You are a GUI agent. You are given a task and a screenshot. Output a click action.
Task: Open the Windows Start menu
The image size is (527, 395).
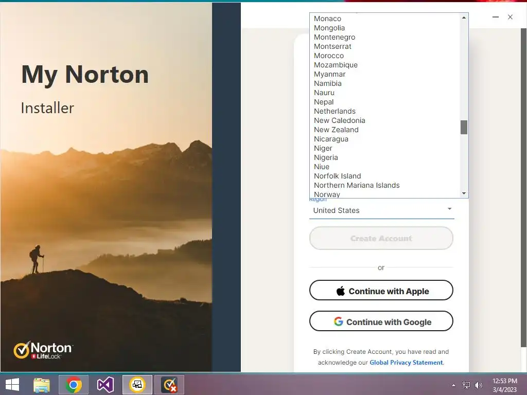tap(12, 385)
